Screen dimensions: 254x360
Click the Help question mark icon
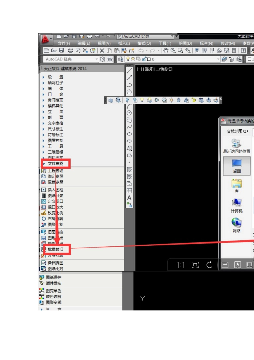point(243,51)
